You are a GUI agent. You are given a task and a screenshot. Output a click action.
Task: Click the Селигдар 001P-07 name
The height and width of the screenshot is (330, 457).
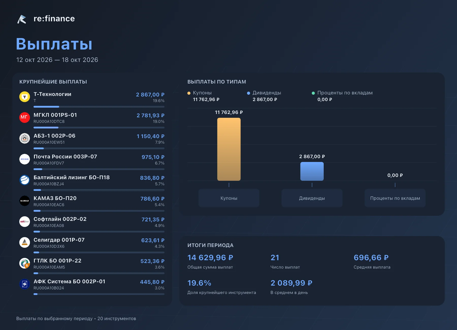(59, 240)
